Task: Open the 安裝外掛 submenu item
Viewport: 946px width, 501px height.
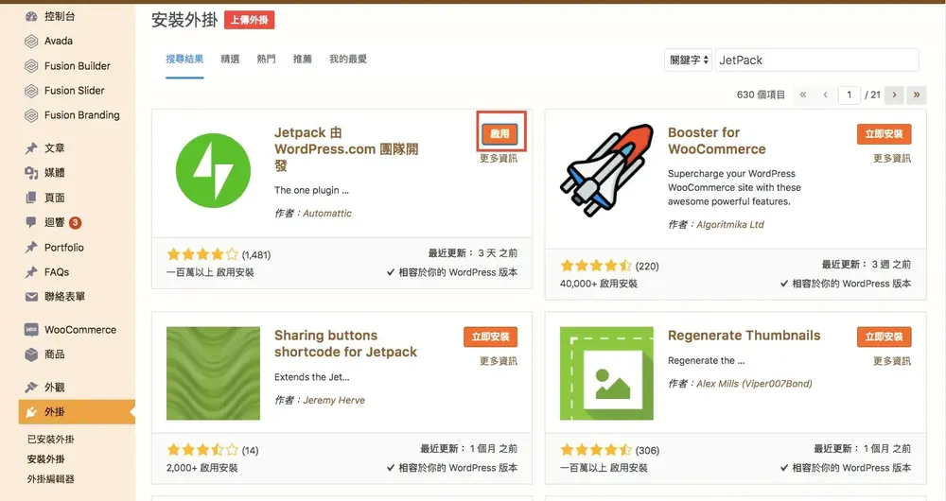Action: click(45, 459)
